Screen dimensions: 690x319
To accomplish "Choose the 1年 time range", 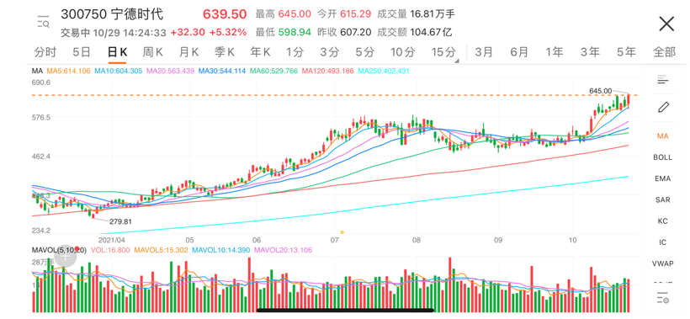I will (555, 52).
